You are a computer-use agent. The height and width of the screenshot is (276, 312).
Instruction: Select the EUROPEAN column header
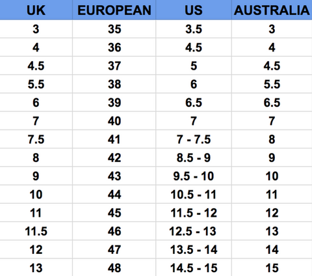click(x=114, y=10)
